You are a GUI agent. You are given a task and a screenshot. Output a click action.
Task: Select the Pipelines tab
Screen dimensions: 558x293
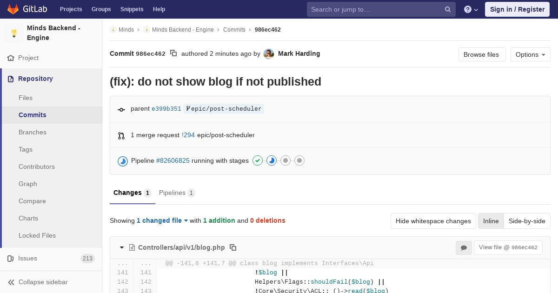point(177,193)
